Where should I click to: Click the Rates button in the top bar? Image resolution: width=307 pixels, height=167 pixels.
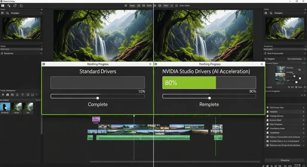(132, 5)
